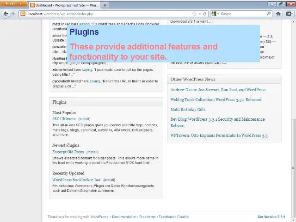Install the Excerpt Old Posts plugin
This screenshot has height=222, width=296.
[92, 152]
